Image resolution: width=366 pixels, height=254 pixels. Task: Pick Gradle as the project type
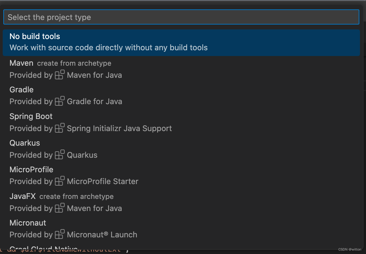(x=21, y=90)
